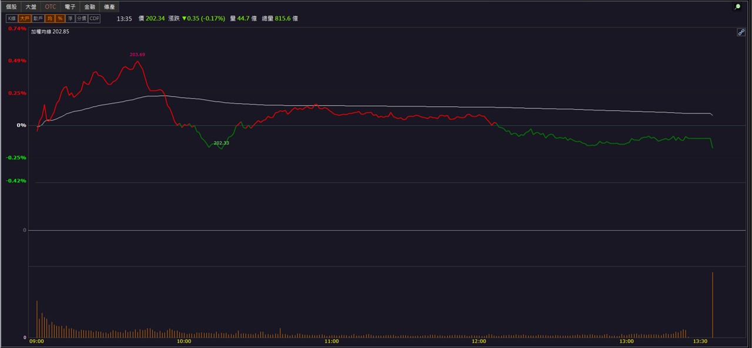The width and height of the screenshot is (752, 348).
Task: Click the 13:35 time display
Action: pyautogui.click(x=125, y=19)
